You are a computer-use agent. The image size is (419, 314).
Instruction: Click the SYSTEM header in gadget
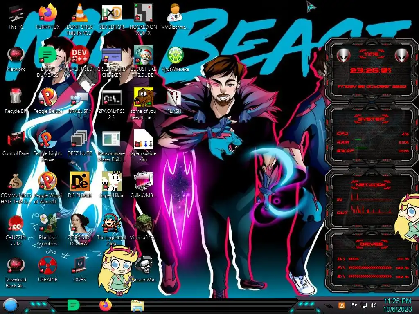[372, 119]
